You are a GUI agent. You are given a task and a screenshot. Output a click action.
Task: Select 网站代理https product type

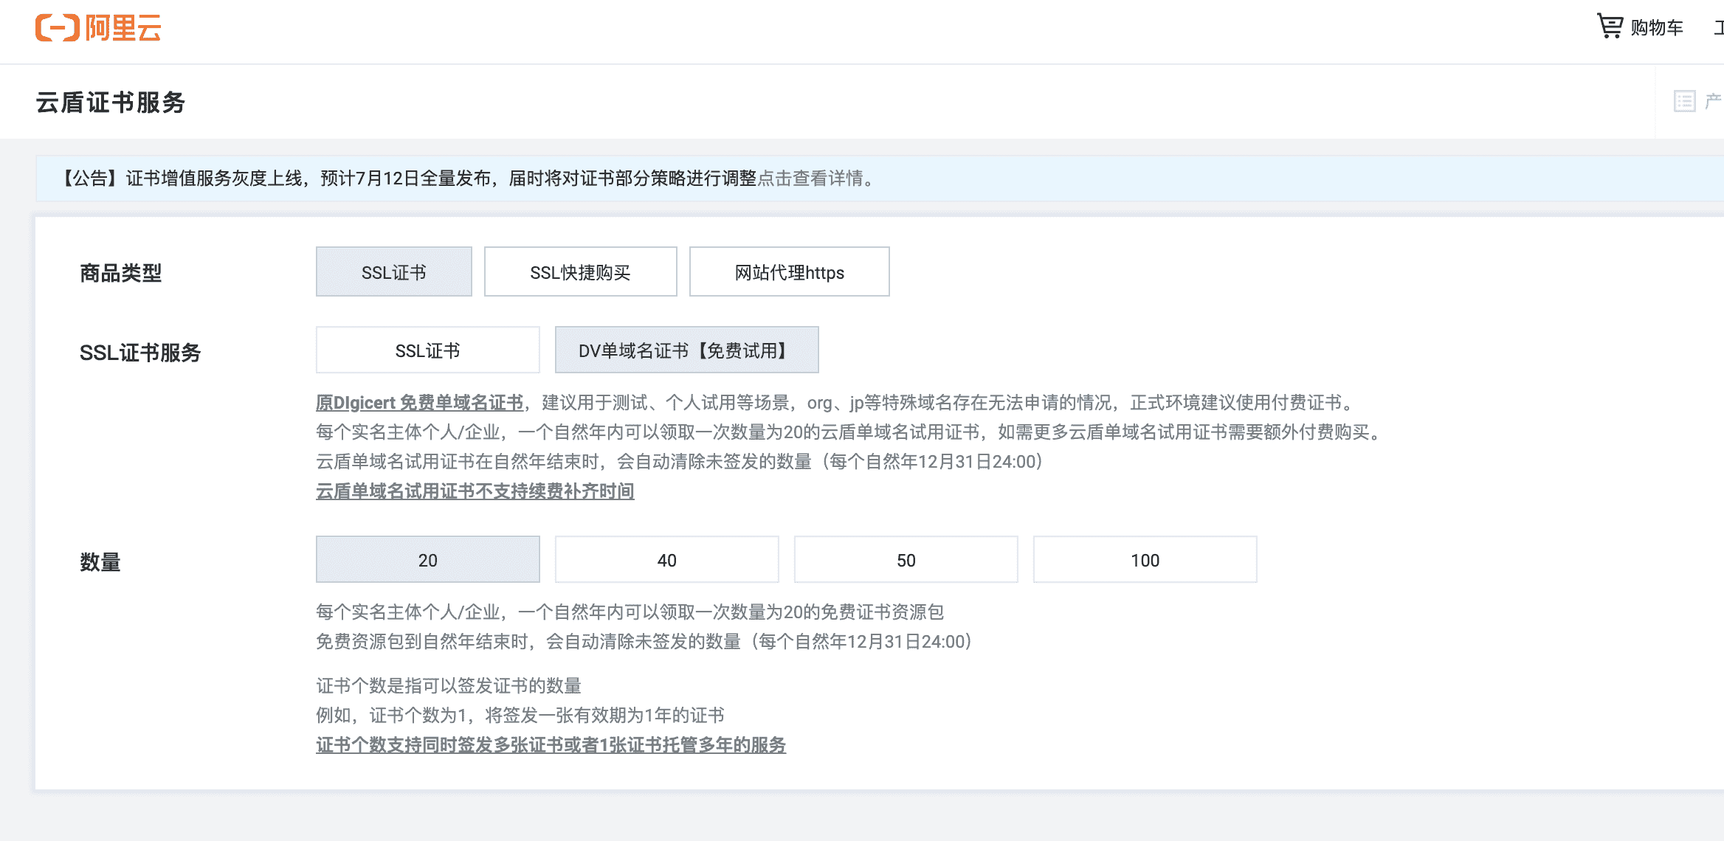(790, 272)
